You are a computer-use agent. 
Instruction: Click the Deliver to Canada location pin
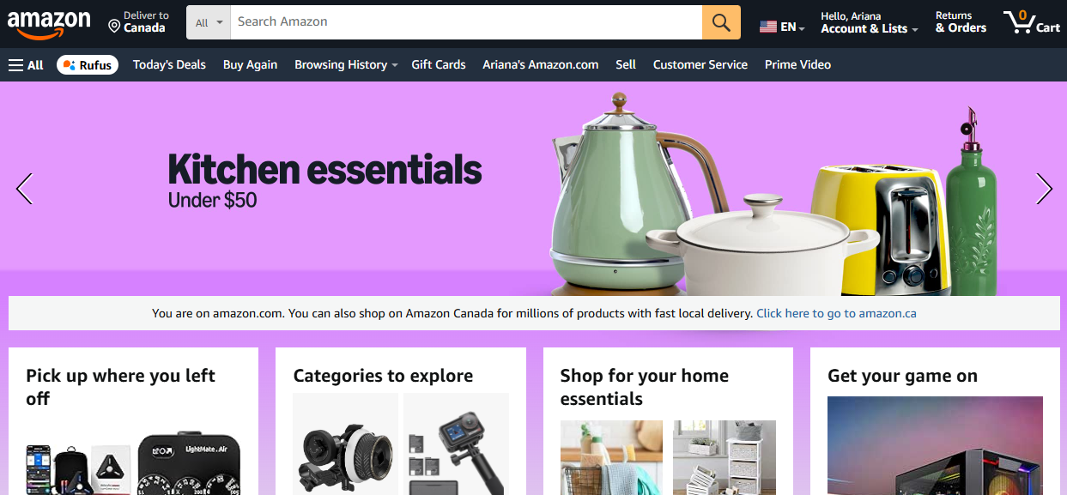pos(113,27)
